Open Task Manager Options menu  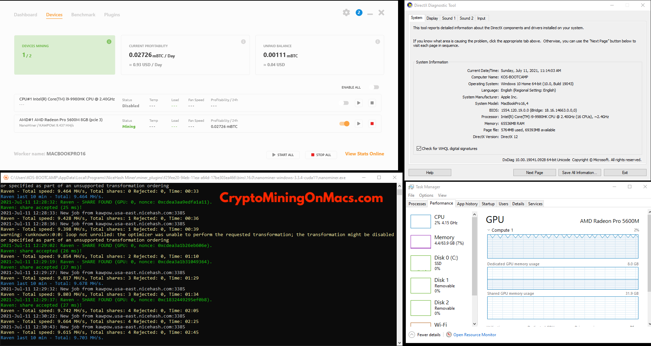click(426, 195)
